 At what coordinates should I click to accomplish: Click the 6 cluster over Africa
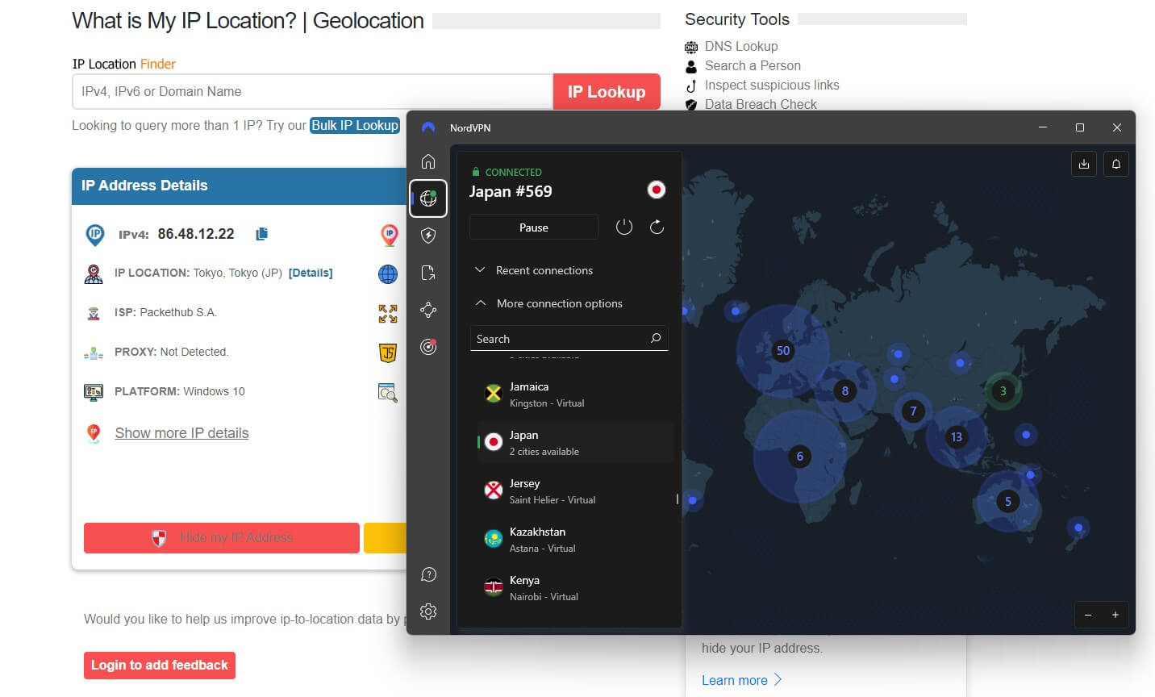[799, 456]
